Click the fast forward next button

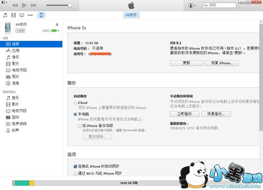(34, 5)
